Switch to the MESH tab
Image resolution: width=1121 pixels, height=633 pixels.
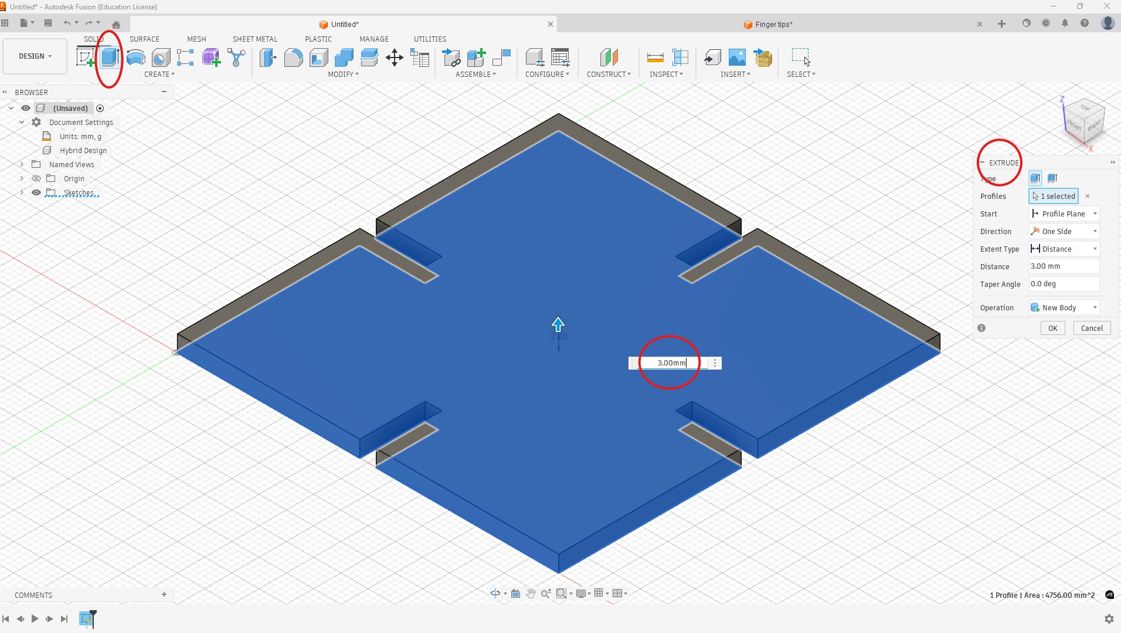point(196,39)
